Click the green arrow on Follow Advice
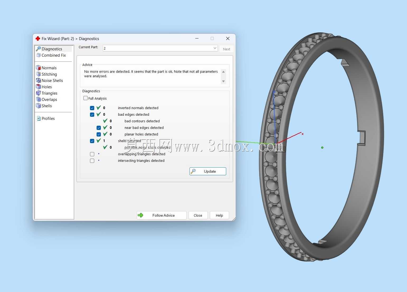The image size is (407, 292). tap(140, 215)
